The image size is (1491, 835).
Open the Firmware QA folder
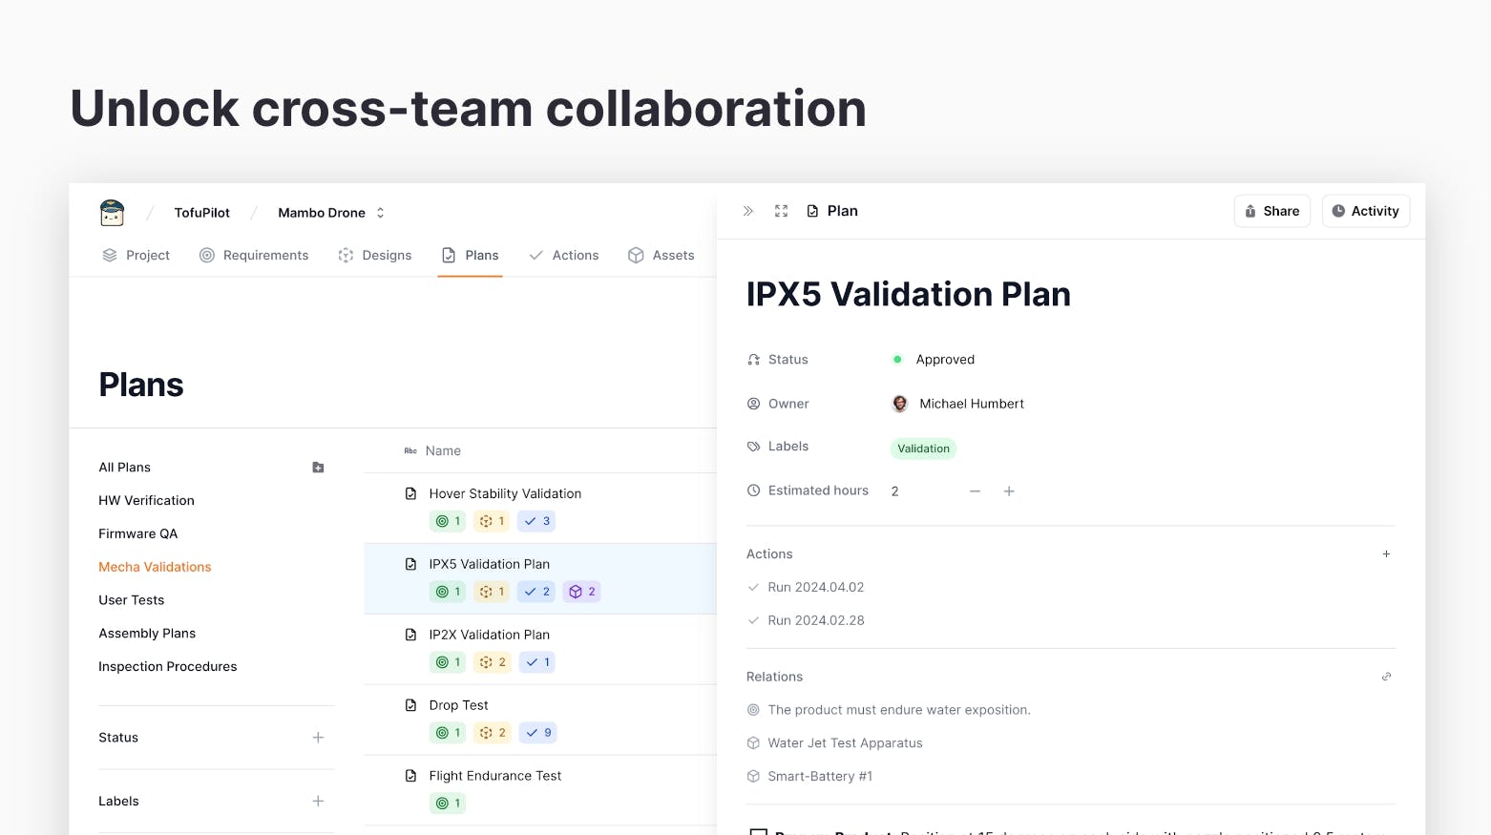pyautogui.click(x=138, y=533)
